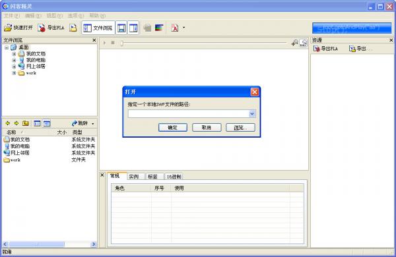Click the yellow back arrow in file panel
Screen dimensions: 396x257
pos(7,123)
